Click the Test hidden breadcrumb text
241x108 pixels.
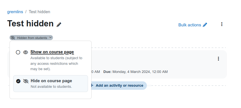[39, 12]
